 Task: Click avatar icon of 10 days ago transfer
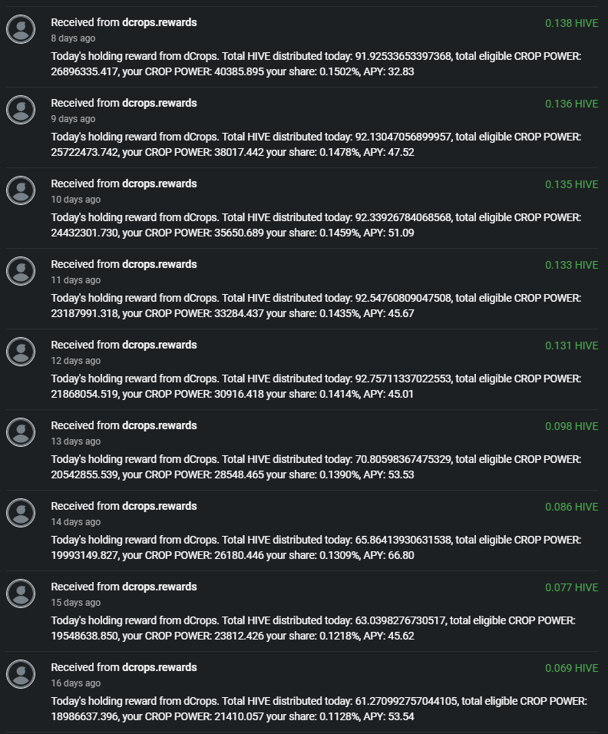click(x=21, y=190)
